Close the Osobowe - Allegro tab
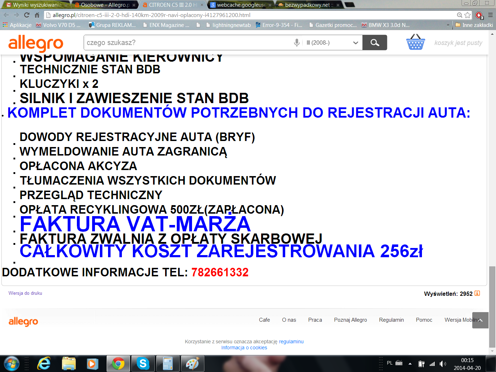This screenshot has height=372, width=496. click(x=134, y=5)
